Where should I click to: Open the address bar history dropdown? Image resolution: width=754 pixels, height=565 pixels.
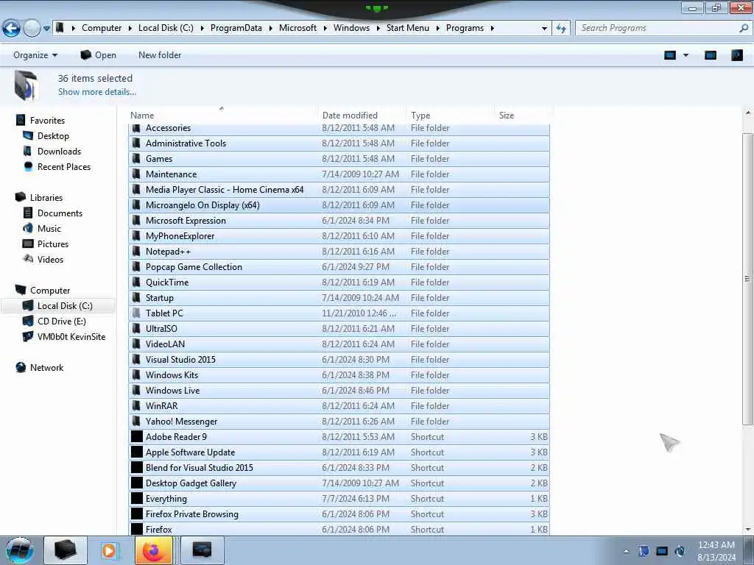(544, 29)
